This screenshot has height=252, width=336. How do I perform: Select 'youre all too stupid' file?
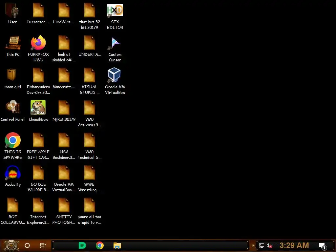tap(89, 211)
